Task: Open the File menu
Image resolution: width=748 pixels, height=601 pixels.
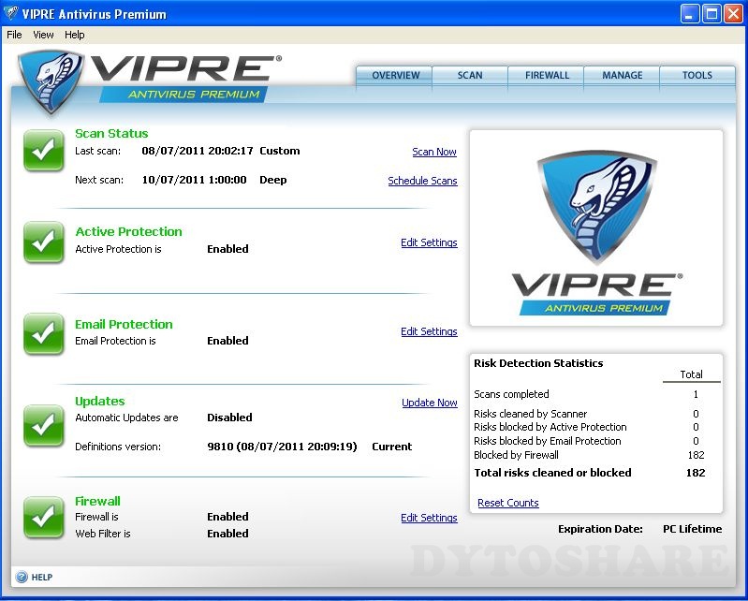Action: (14, 35)
